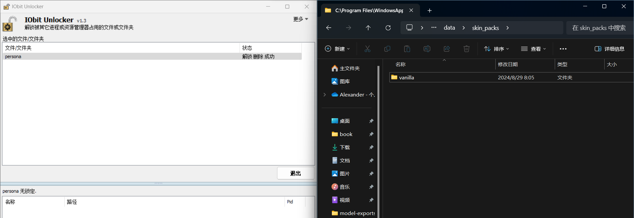Click the Delete trash can icon
Viewport: 634px width, 218px height.
(467, 49)
